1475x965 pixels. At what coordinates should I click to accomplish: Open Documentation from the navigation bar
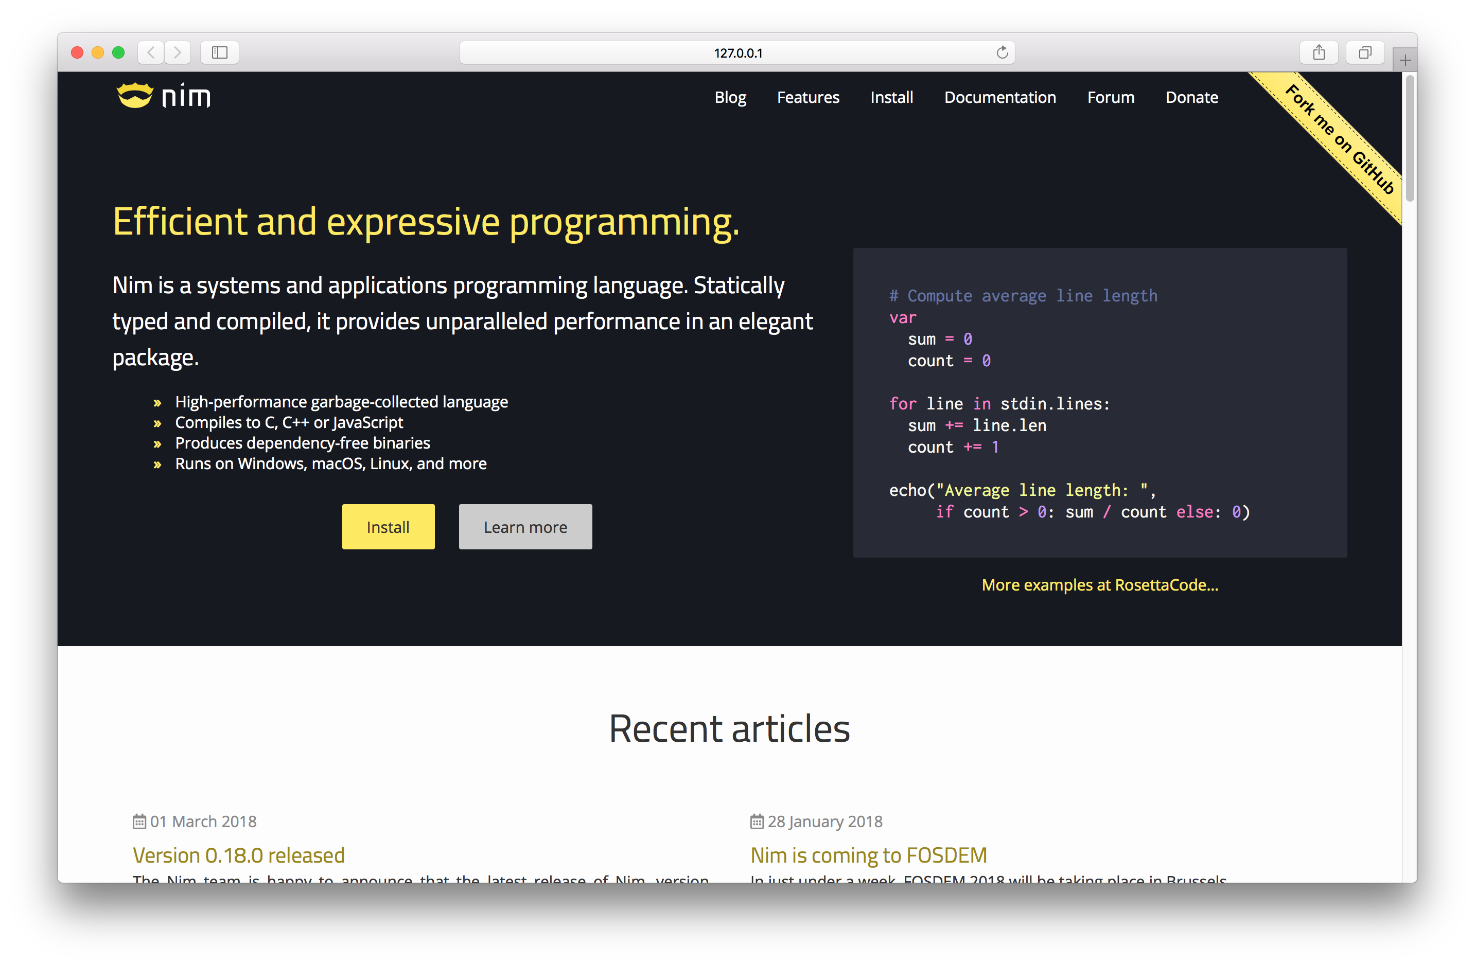click(x=999, y=97)
